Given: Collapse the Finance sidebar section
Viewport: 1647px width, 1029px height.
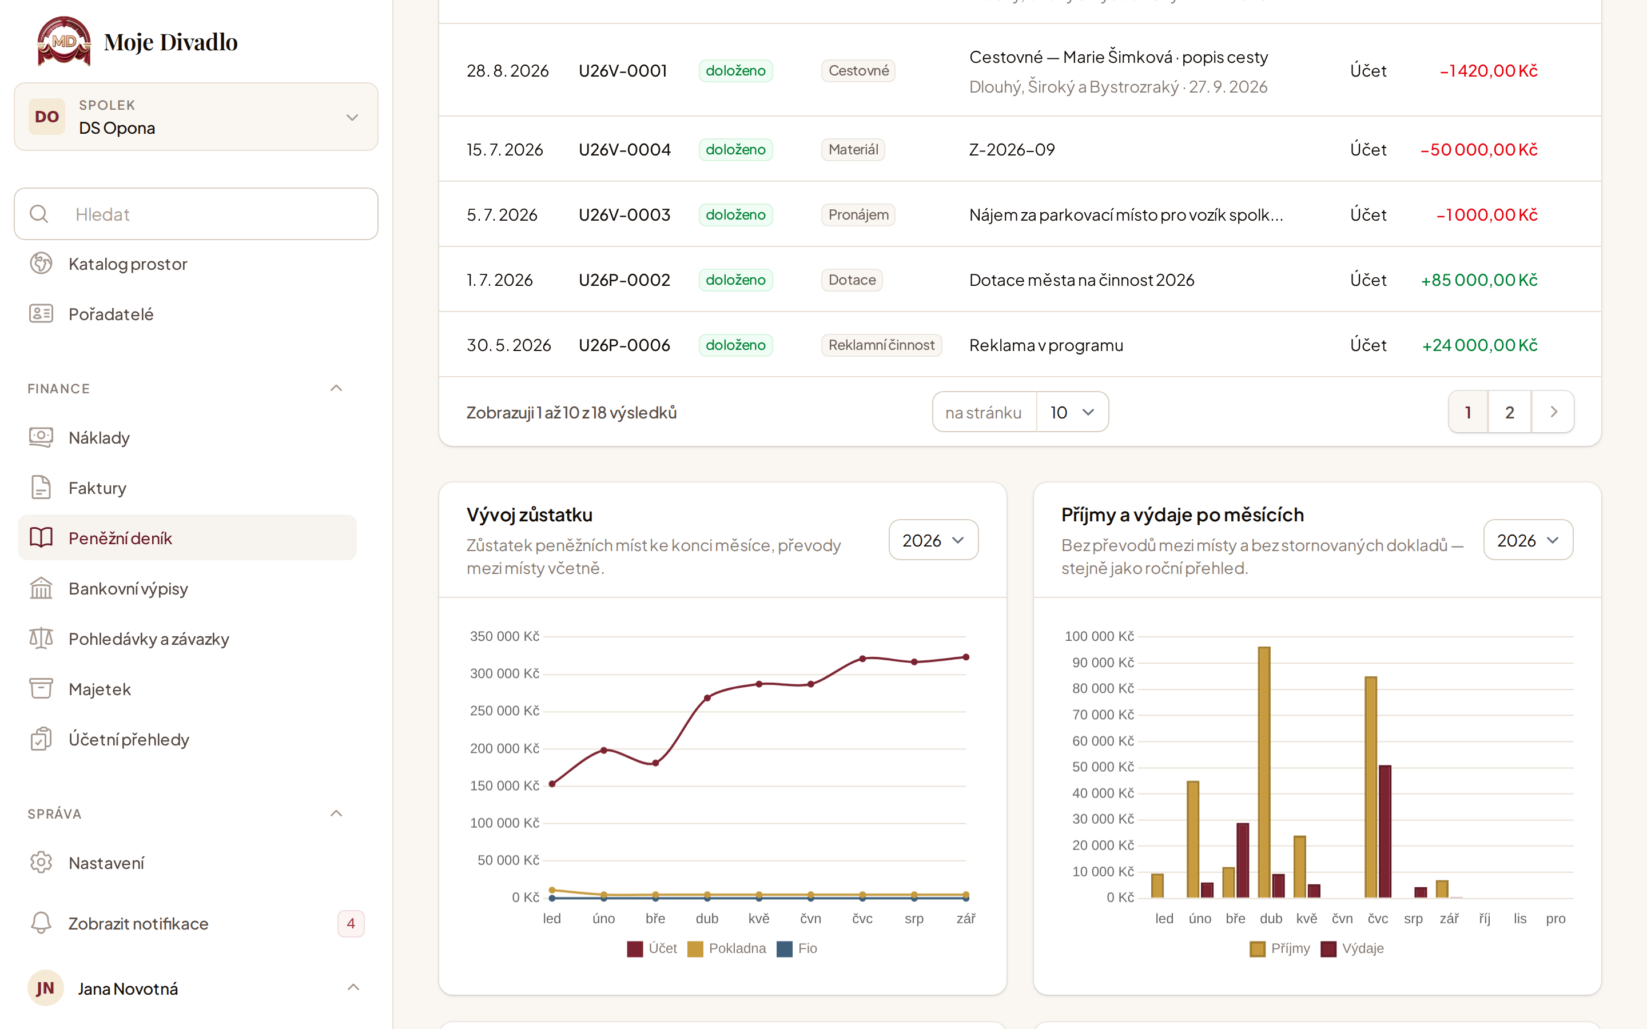Looking at the screenshot, I should [x=336, y=388].
